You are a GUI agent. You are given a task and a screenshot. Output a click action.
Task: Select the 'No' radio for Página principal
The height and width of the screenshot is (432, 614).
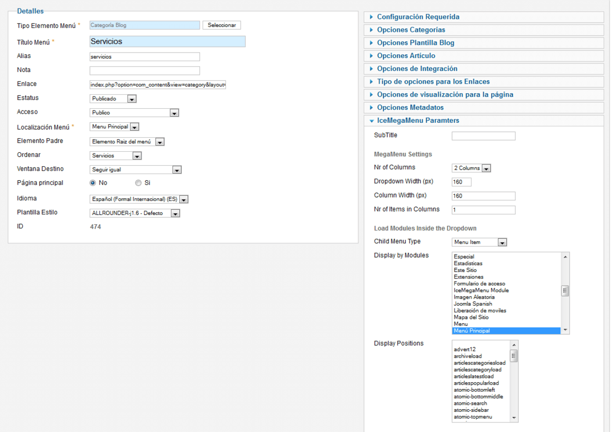pos(93,183)
